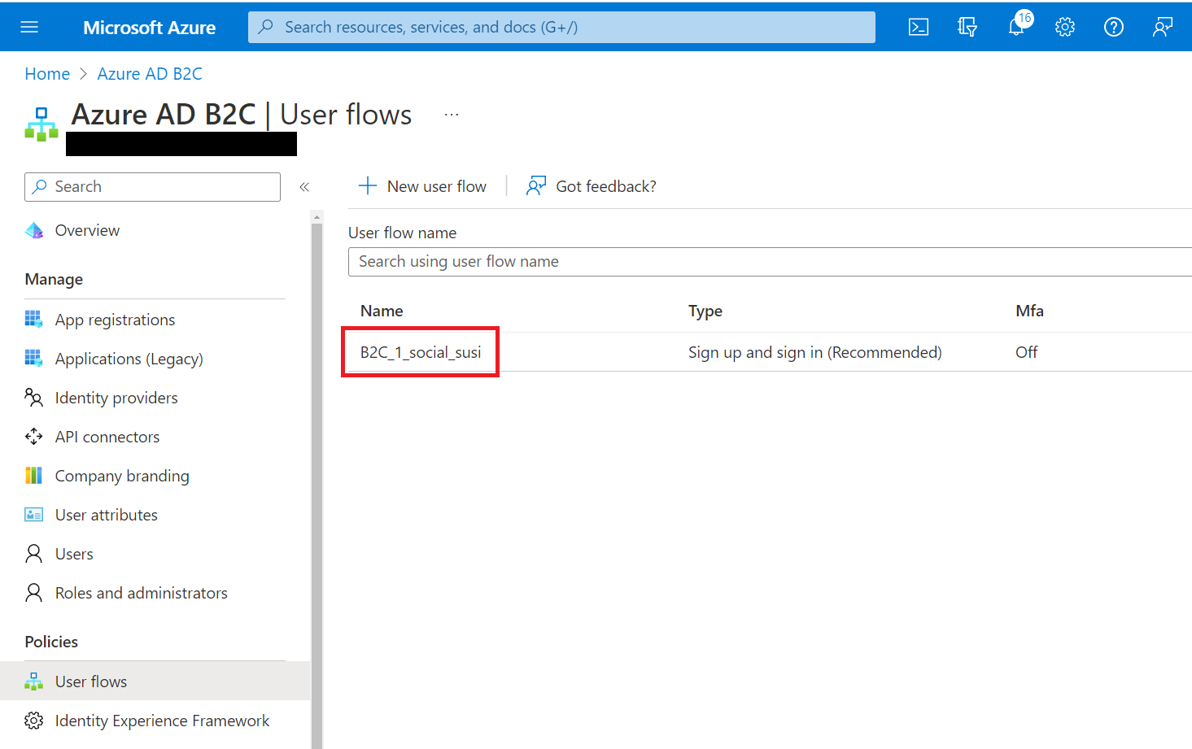Click the Identity Experience Framework gear icon
The height and width of the screenshot is (749, 1192).
[34, 721]
